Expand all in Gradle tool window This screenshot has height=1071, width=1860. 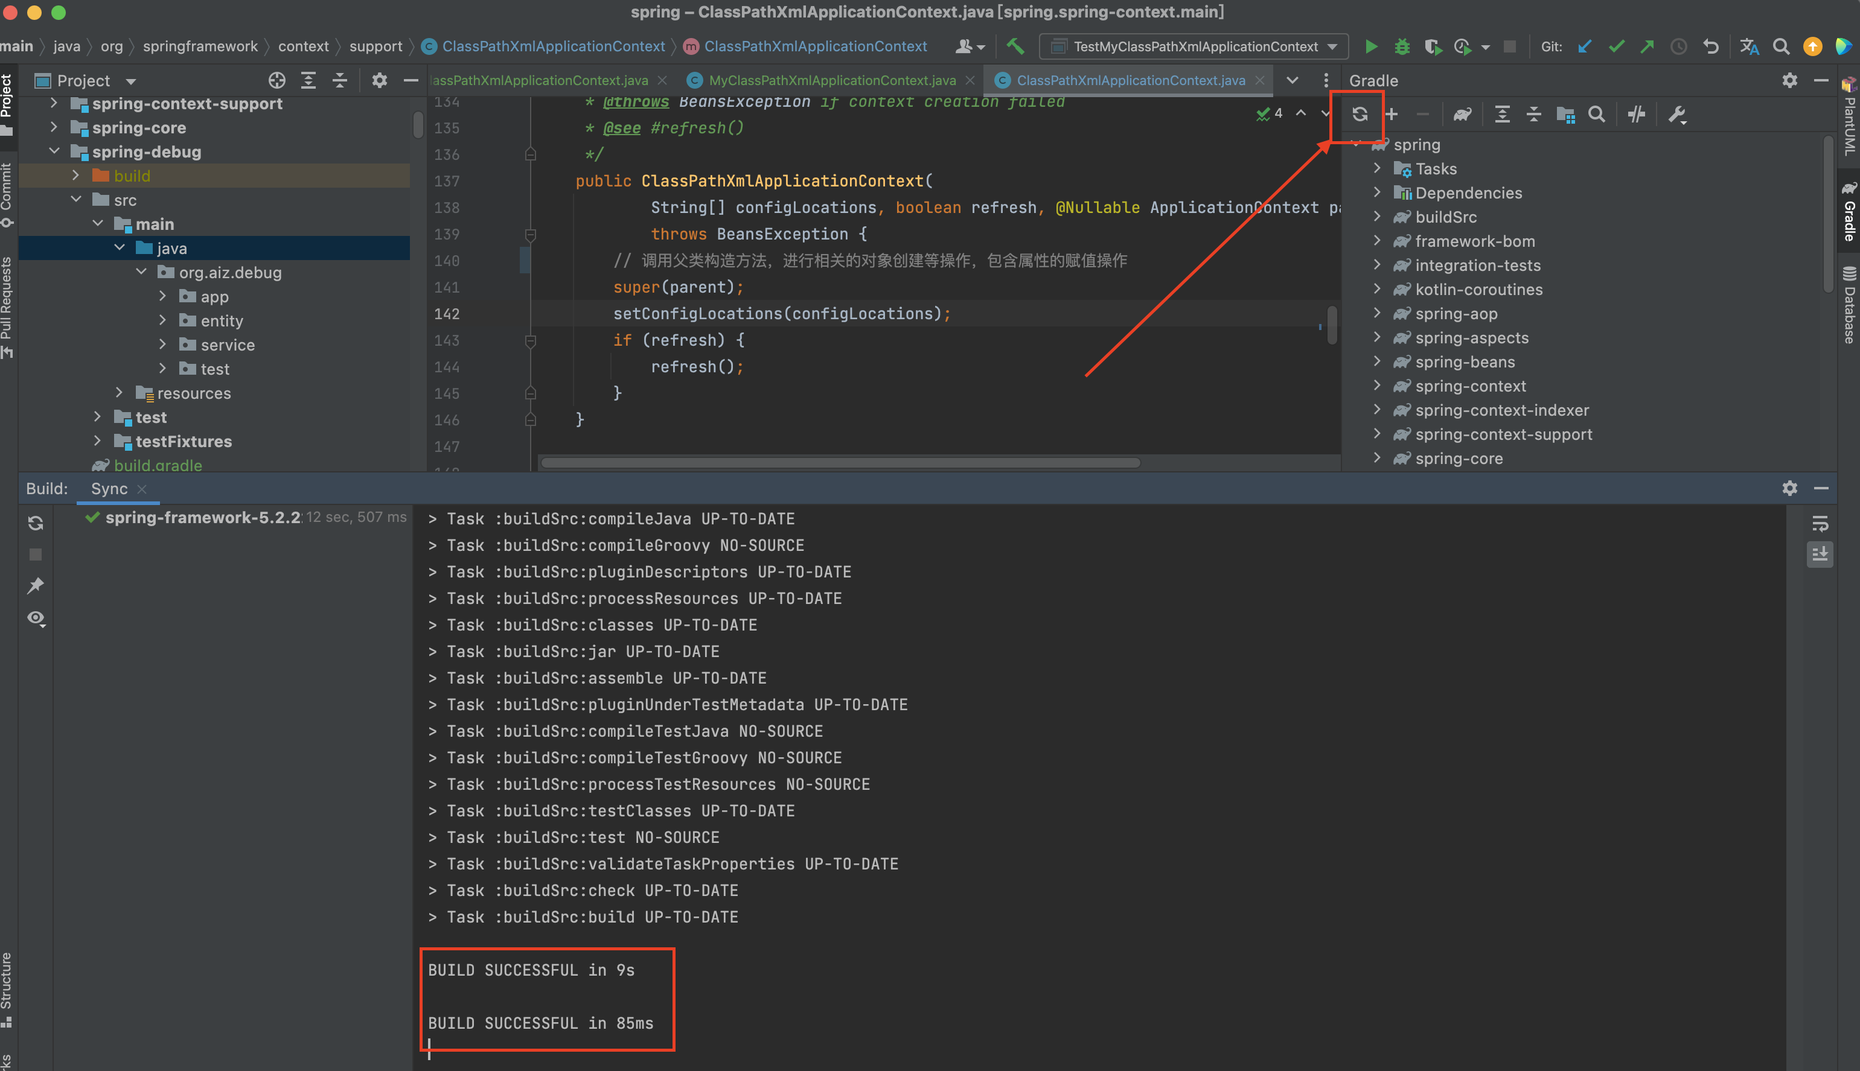click(1501, 114)
